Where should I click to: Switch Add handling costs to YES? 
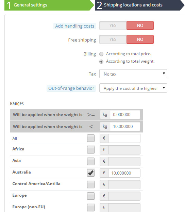click(113, 26)
